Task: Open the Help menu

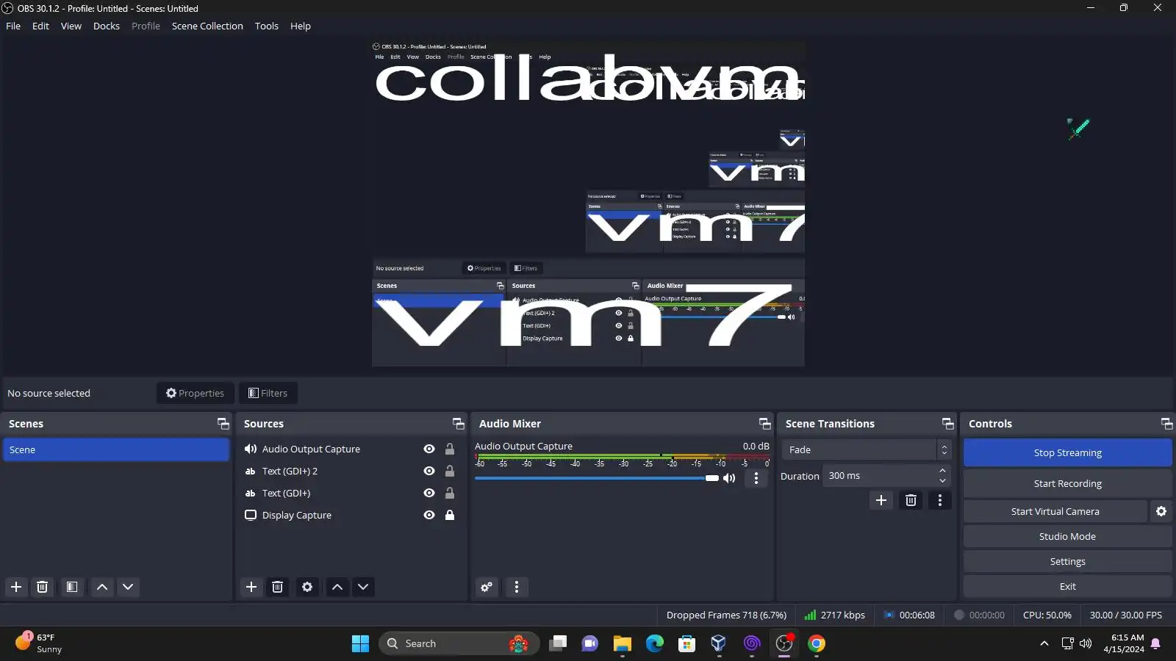Action: [x=301, y=26]
